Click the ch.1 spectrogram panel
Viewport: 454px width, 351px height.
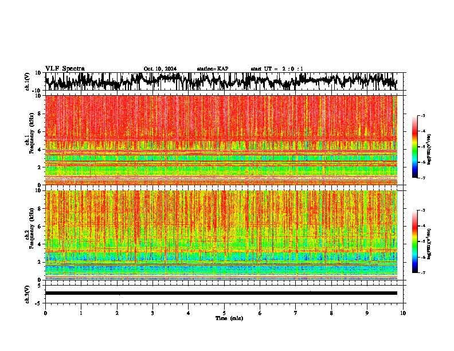[x=221, y=140]
